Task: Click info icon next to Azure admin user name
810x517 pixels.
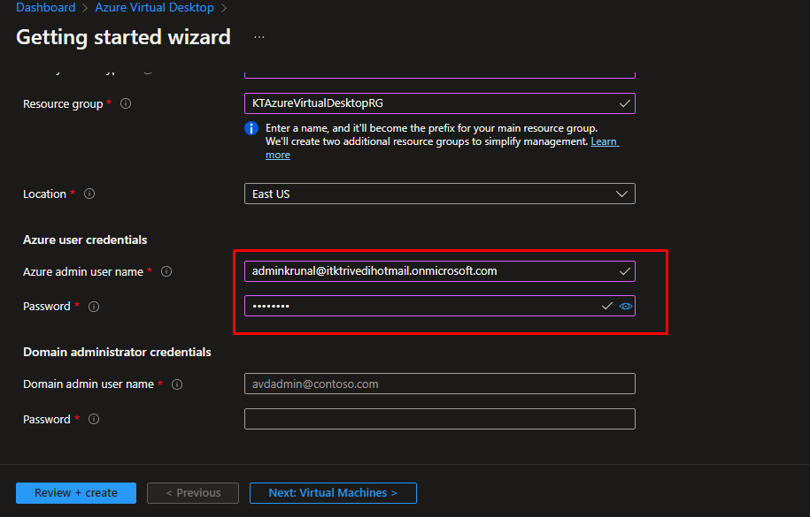Action: pyautogui.click(x=166, y=272)
